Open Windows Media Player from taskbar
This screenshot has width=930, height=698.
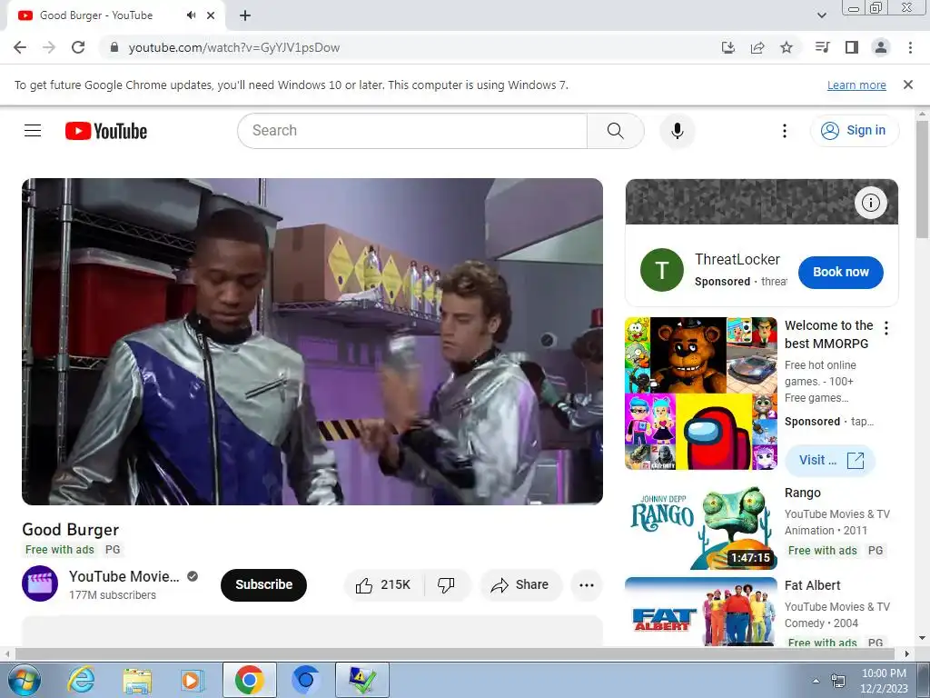pyautogui.click(x=192, y=680)
